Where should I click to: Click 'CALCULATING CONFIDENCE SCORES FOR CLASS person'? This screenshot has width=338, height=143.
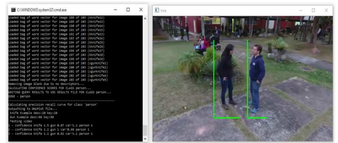click(x=50, y=88)
